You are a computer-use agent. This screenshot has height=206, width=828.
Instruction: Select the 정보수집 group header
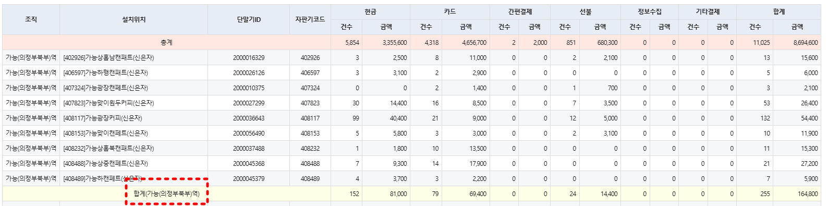pyautogui.click(x=650, y=11)
